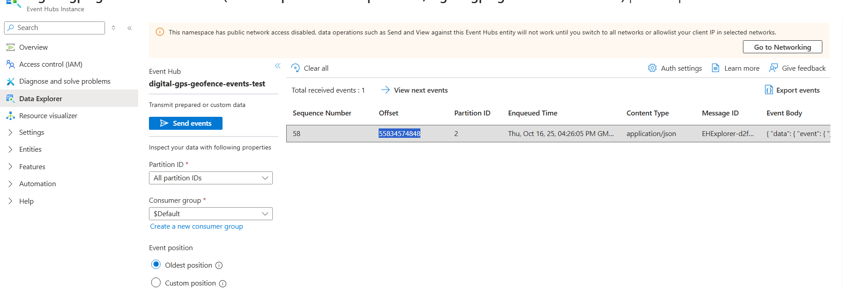
Task: Click the Learn more text
Action: click(x=742, y=68)
